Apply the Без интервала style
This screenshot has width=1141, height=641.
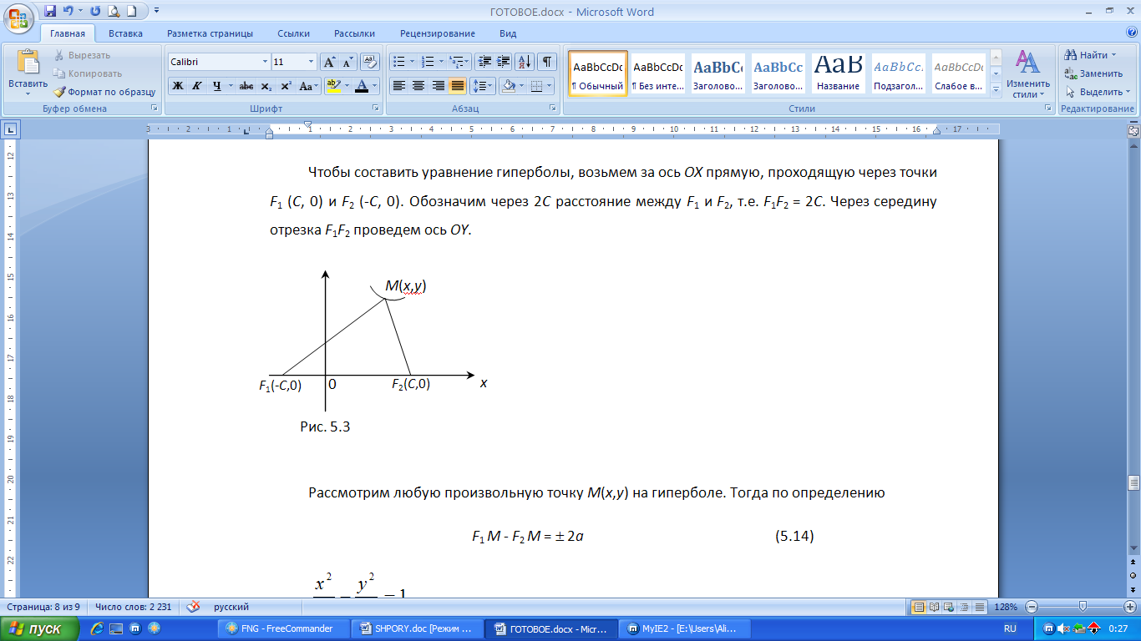pyautogui.click(x=657, y=73)
